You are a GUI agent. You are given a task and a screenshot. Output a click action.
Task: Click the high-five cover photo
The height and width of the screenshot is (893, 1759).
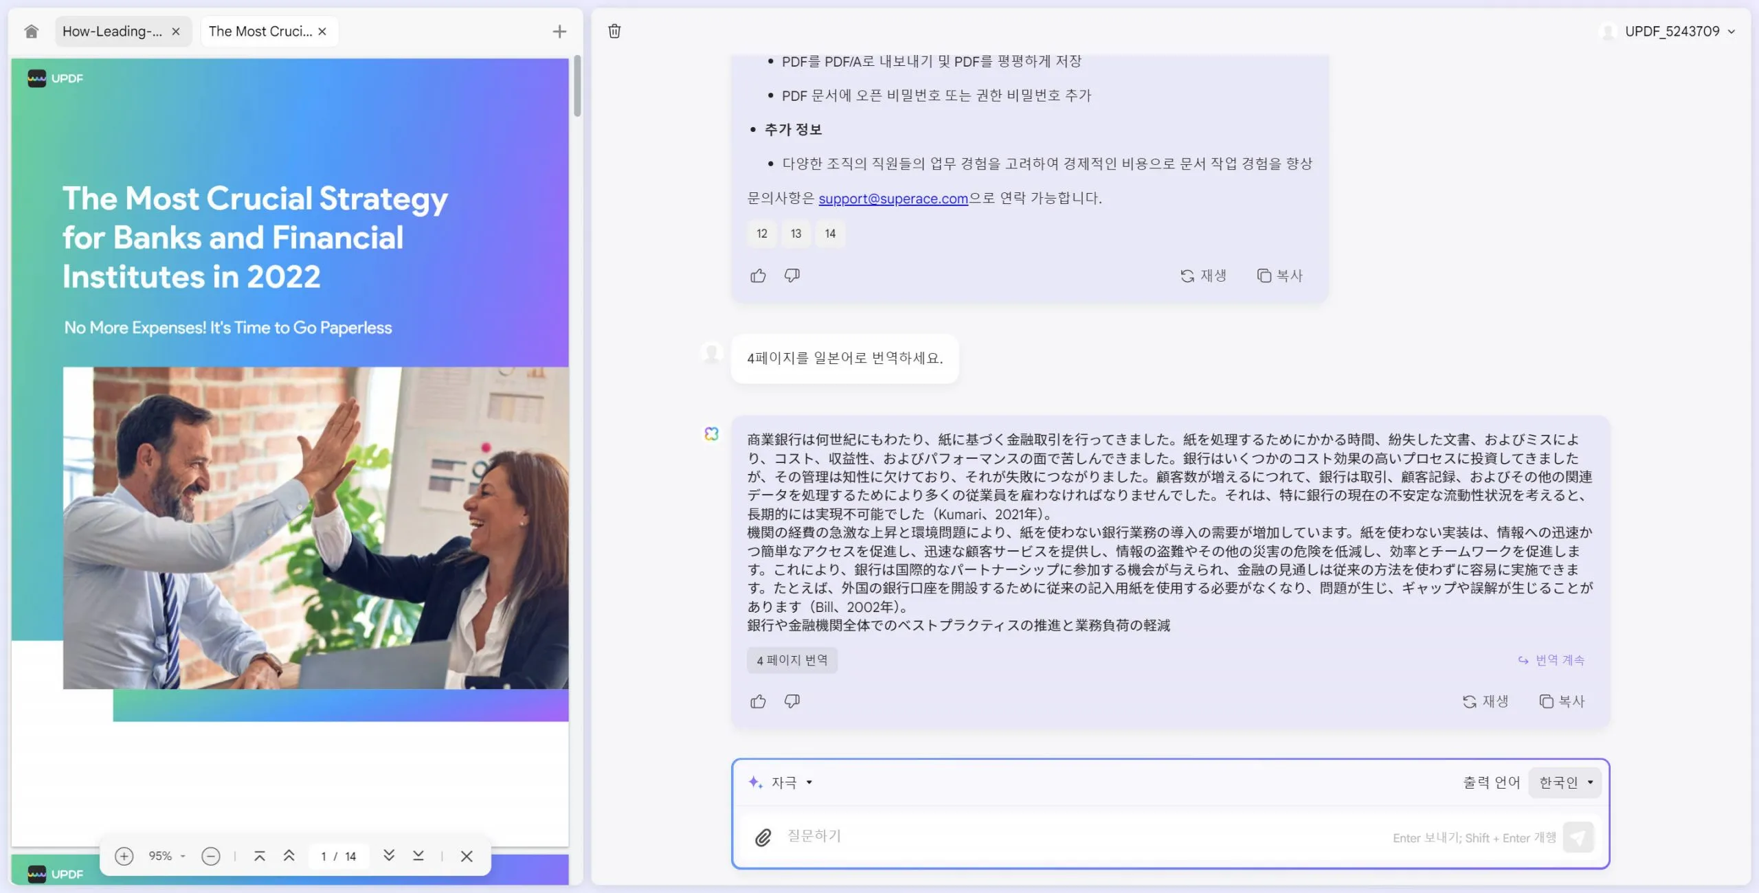[x=315, y=528]
